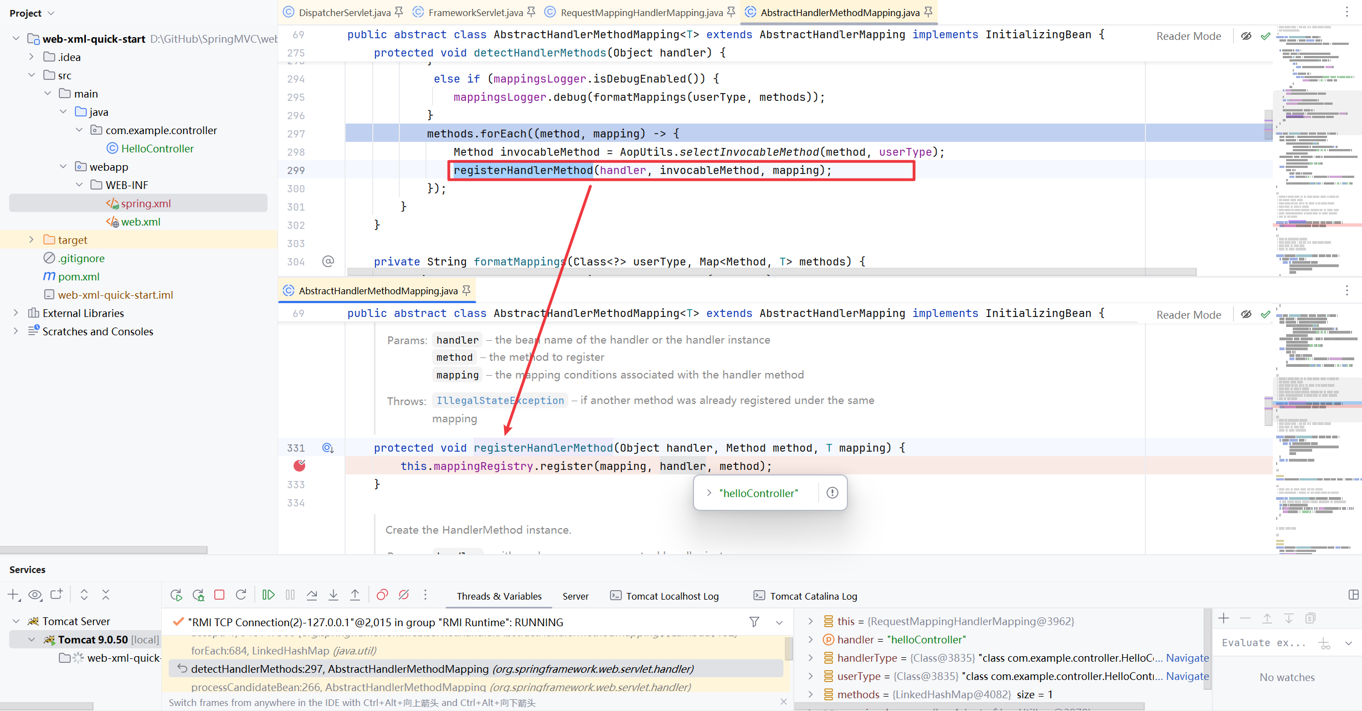The height and width of the screenshot is (711, 1362).
Task: Click Reader Mode in the top editor
Action: pyautogui.click(x=1188, y=36)
